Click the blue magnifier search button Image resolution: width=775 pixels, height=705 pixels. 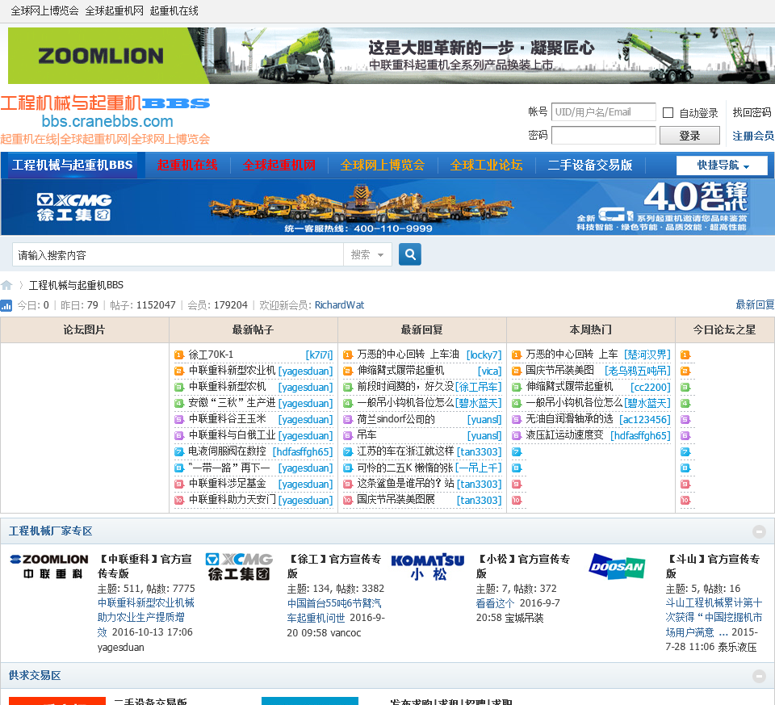coord(410,254)
